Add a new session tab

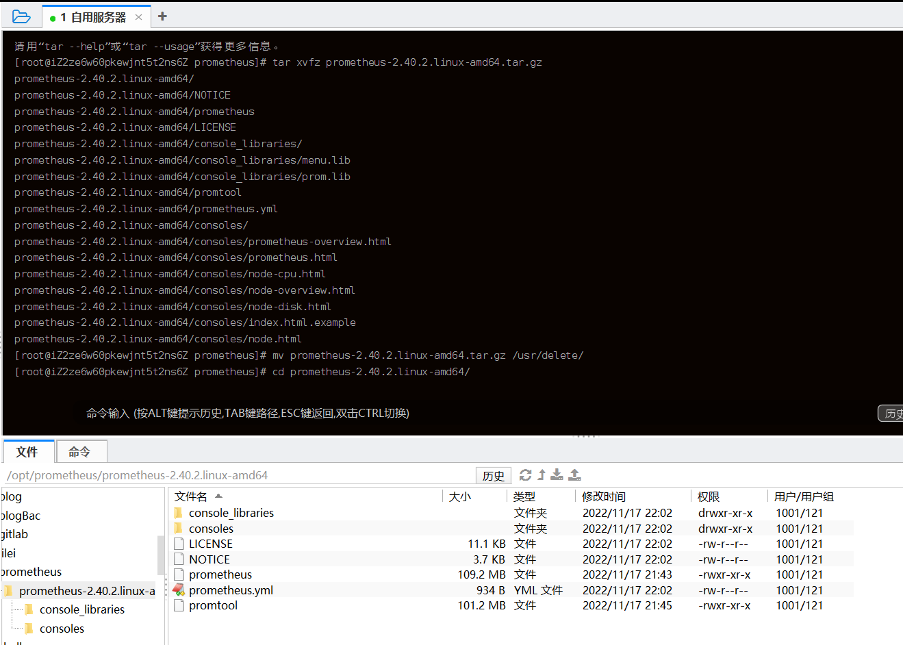tap(162, 16)
